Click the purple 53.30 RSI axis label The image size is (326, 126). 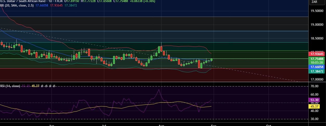314,100
